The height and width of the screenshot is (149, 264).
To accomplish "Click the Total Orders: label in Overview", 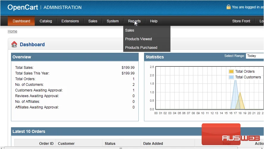I will [x=25, y=79].
